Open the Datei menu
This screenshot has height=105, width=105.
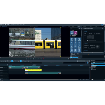point(12,25)
